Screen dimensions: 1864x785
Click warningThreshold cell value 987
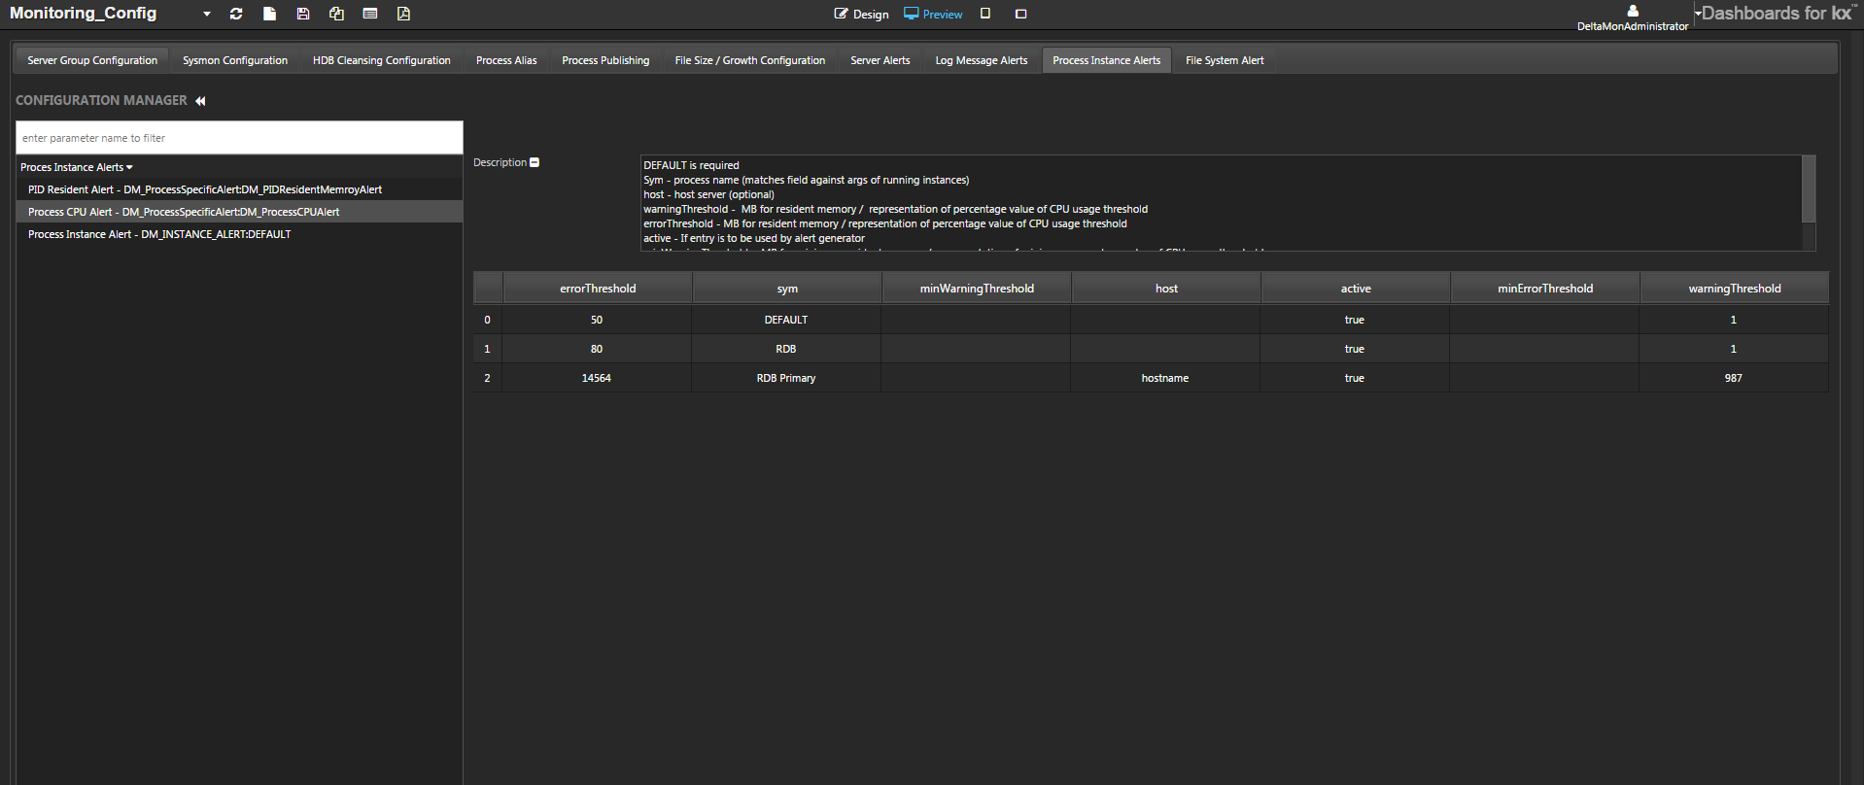click(x=1734, y=378)
